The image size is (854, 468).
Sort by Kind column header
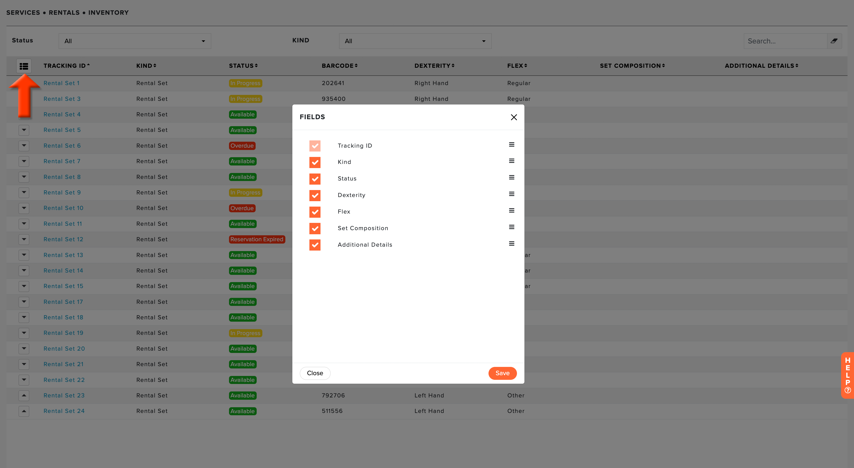(146, 66)
